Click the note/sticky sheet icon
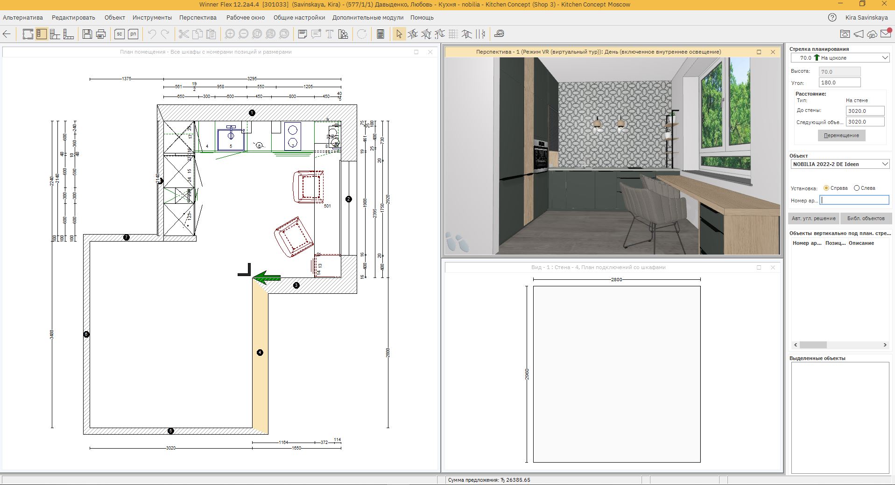Screen dimensions: 895x485 click(x=303, y=34)
